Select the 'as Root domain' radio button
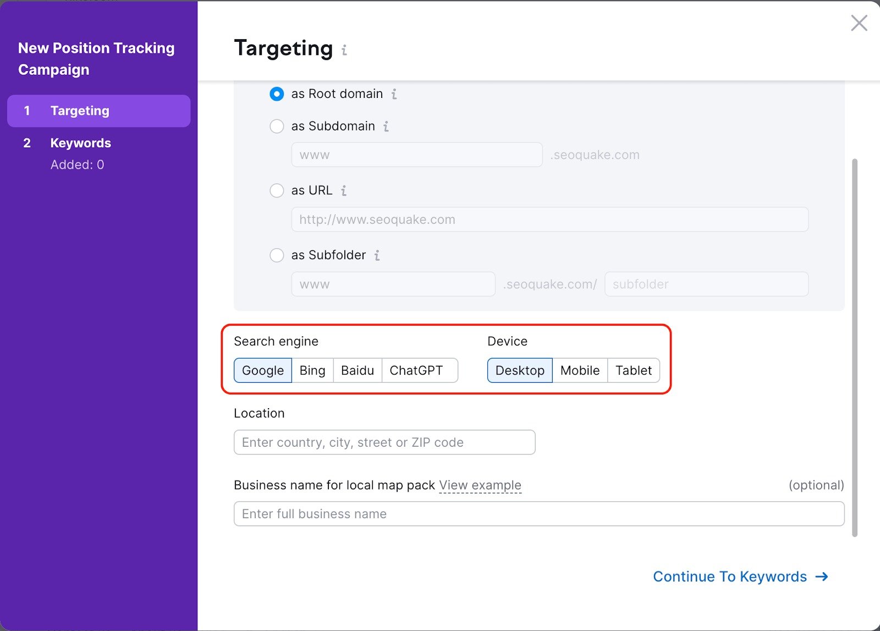Screen dimensions: 880x631 pos(277,94)
